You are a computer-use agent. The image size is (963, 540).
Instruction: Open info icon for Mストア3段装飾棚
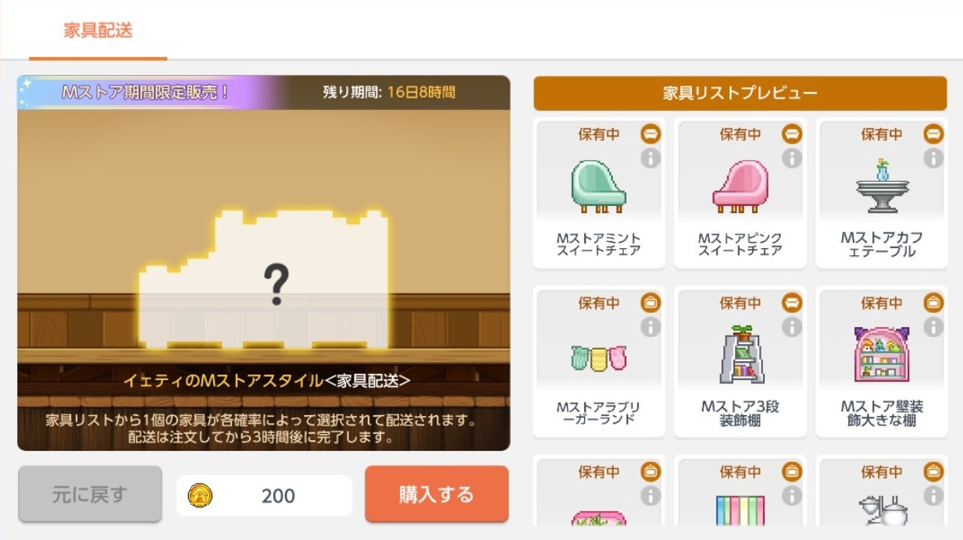click(792, 327)
